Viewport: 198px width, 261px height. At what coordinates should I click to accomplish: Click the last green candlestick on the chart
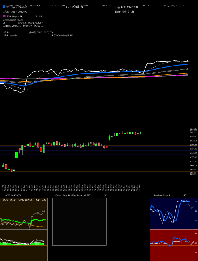141,133
